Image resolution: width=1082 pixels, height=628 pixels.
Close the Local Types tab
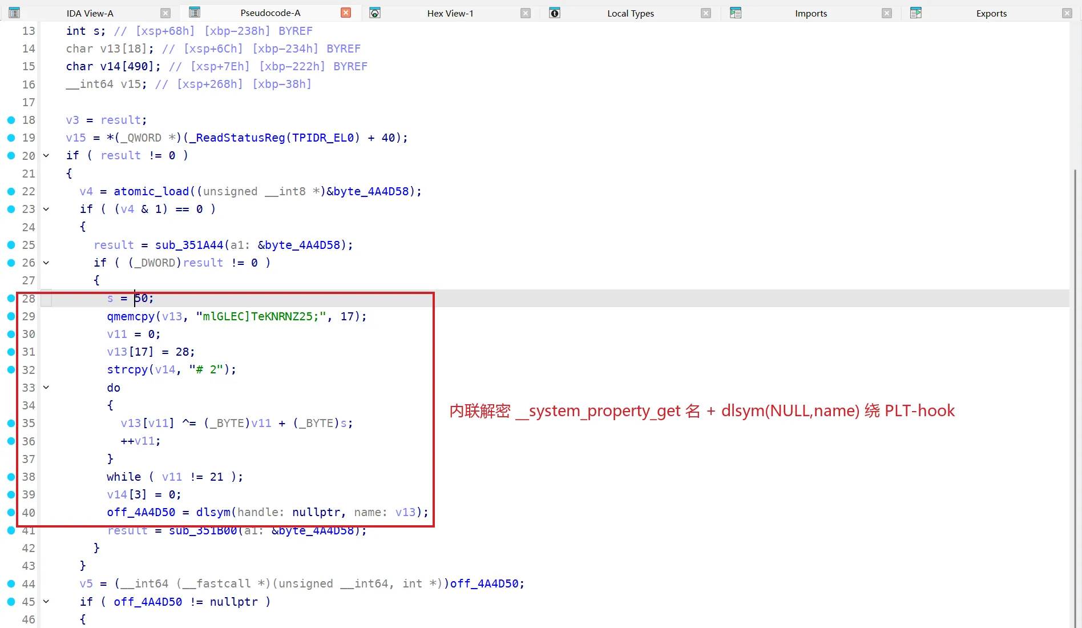point(706,13)
